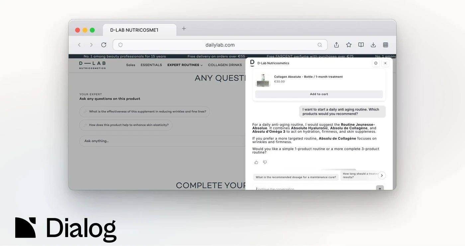This screenshot has height=246, width=465.
Task: Click the privacy shield icon in address bar
Action: pyautogui.click(x=121, y=45)
